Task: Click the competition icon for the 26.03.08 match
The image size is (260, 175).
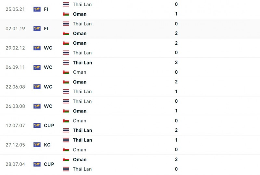Action: (37, 106)
